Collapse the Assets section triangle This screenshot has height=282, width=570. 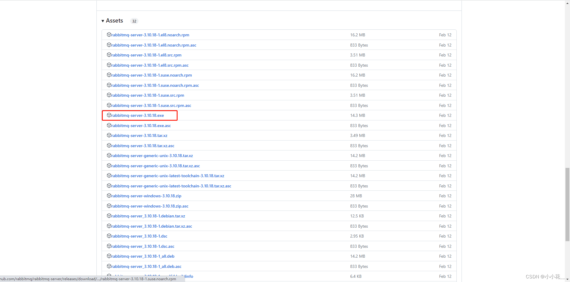(x=103, y=21)
